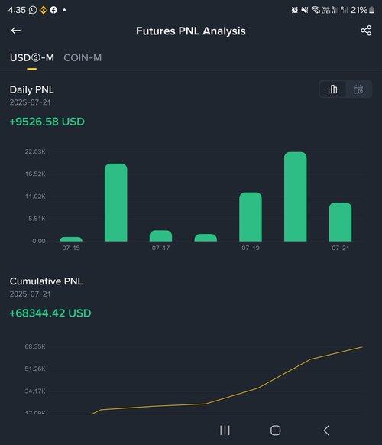Viewport: 382px width, 445px height.
Task: Tap the +68344.42 USD cumulative value
Action: (x=50, y=313)
